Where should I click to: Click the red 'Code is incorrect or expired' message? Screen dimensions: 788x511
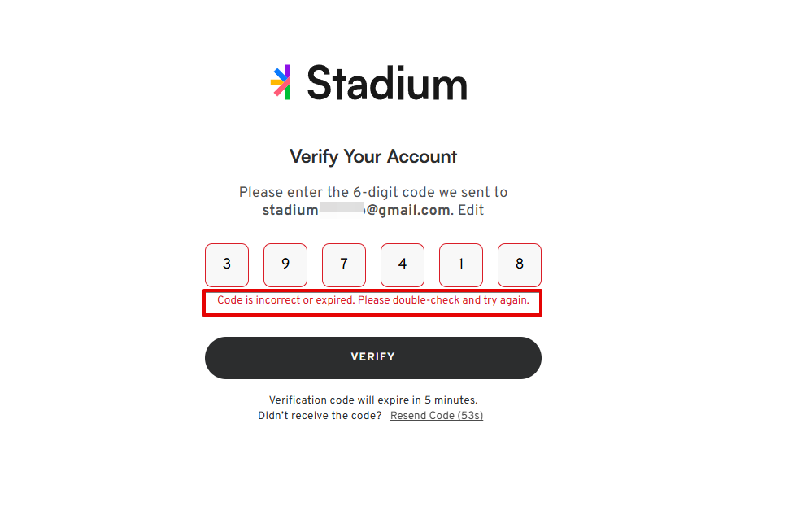coord(373,300)
